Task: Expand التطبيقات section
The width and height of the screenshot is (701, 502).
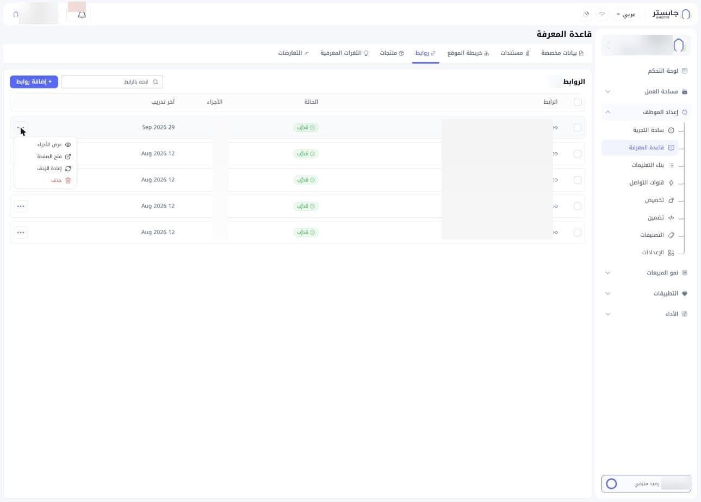Action: tap(646, 293)
